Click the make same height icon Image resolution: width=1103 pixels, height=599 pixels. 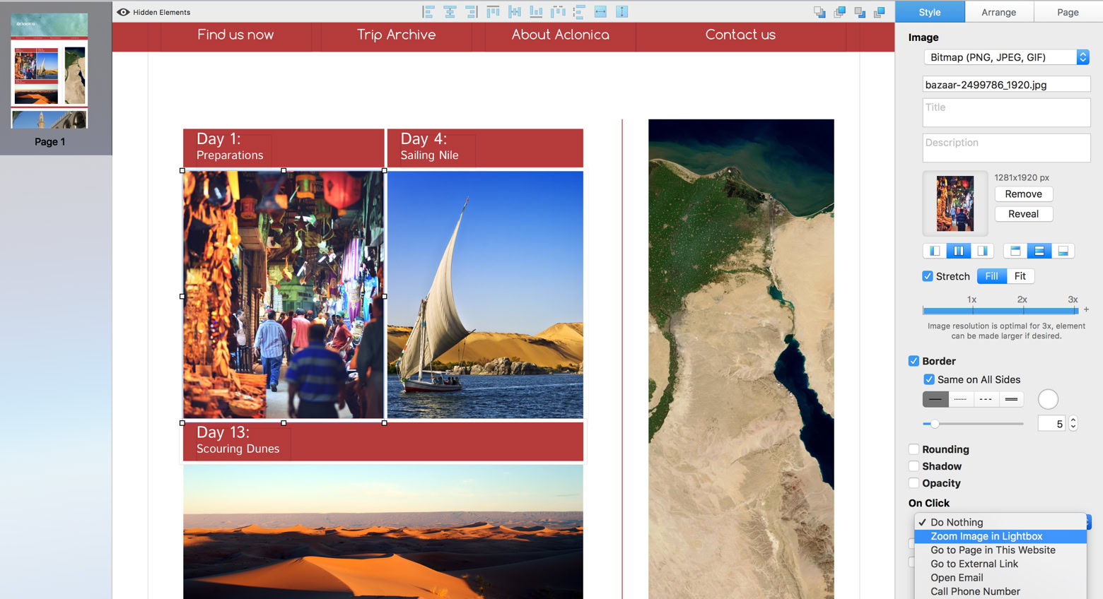pos(621,12)
